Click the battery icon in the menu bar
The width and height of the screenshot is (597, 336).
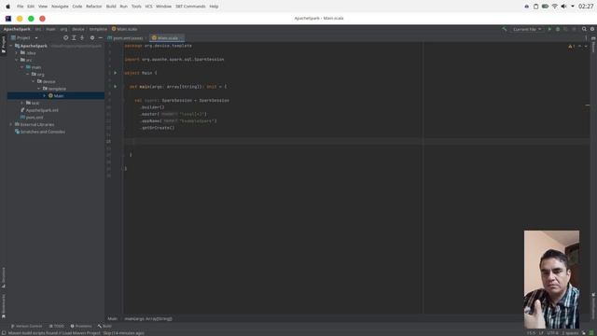[545, 7]
